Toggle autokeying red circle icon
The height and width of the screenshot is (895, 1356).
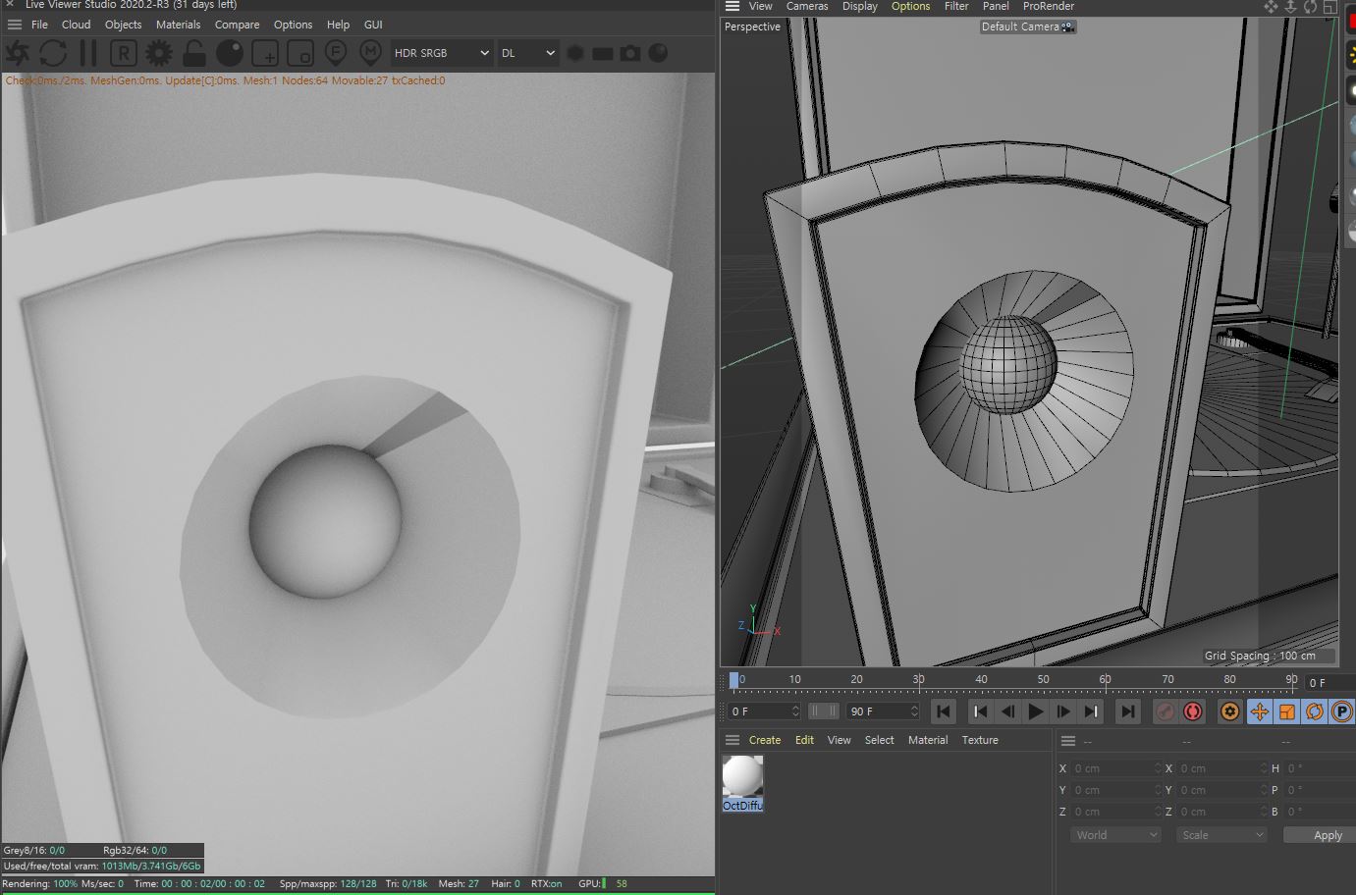[x=1193, y=711]
